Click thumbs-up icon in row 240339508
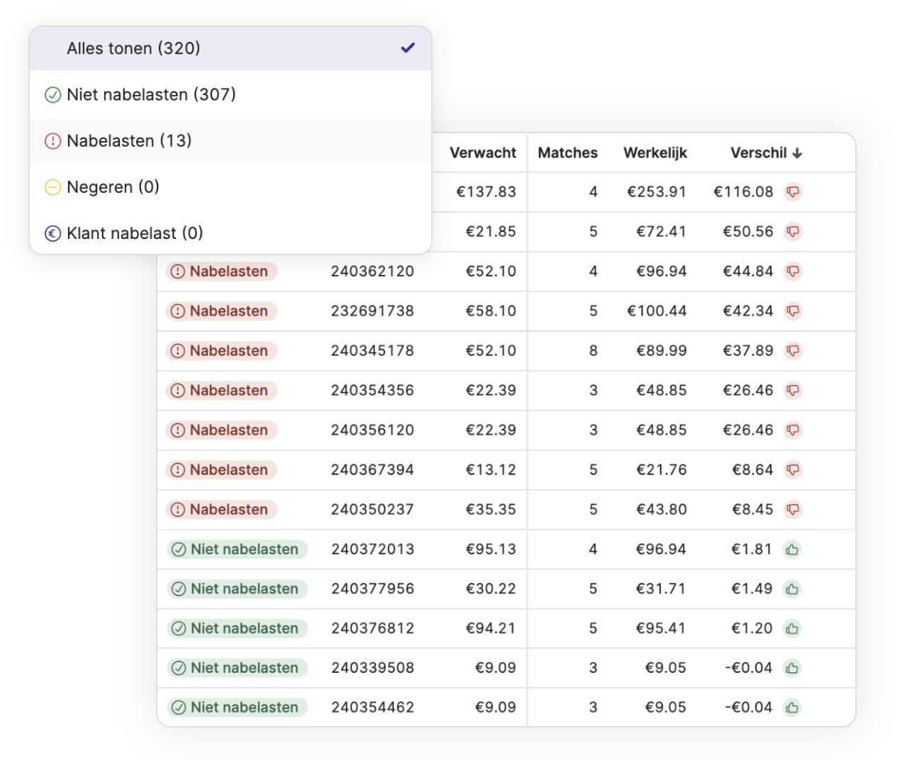Image resolution: width=902 pixels, height=760 pixels. pyautogui.click(x=792, y=668)
